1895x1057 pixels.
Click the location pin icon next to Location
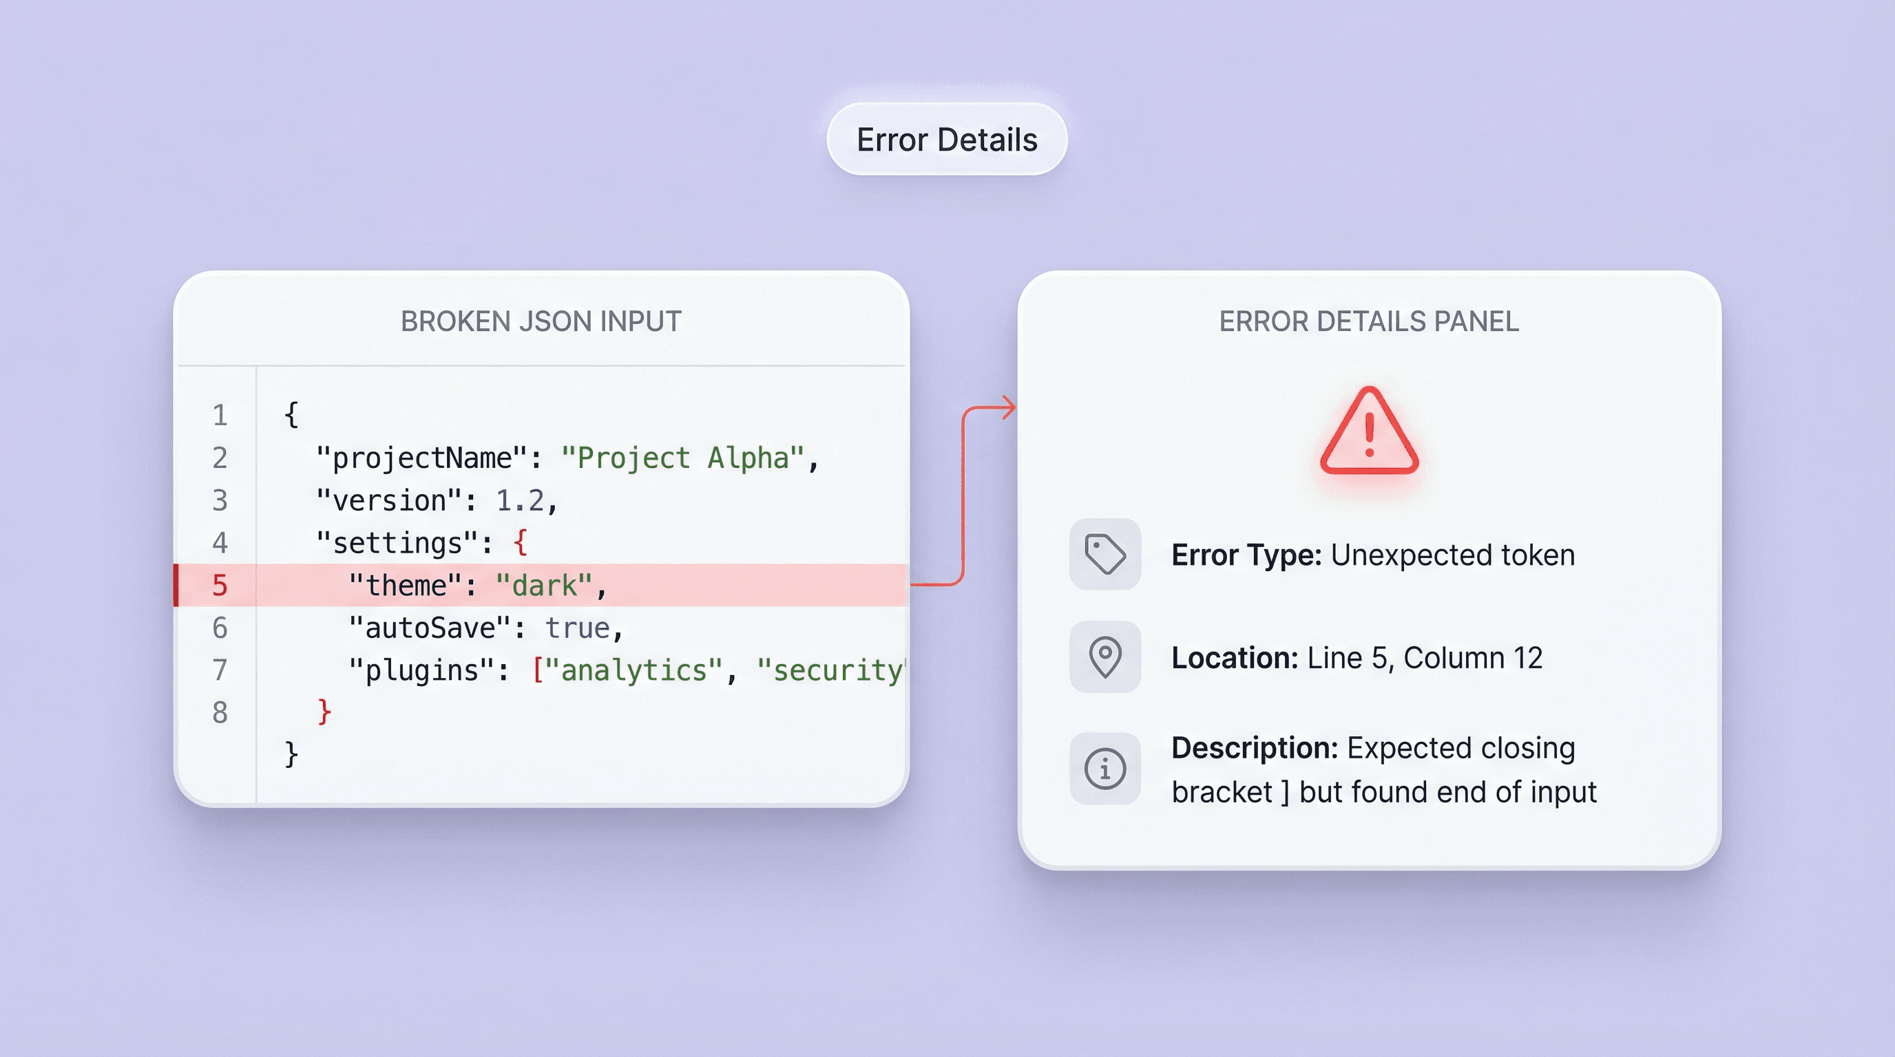pos(1104,656)
